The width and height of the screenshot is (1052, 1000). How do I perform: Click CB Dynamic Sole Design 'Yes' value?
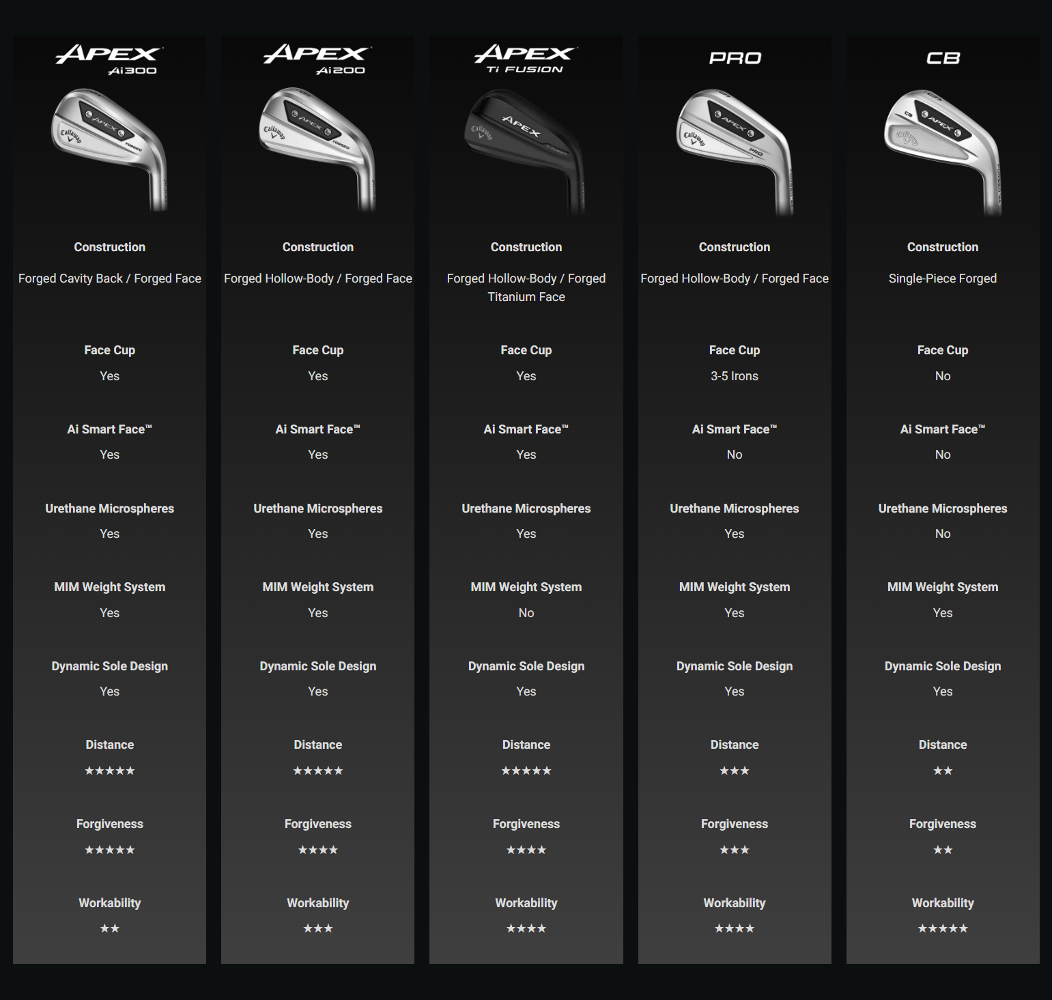pos(943,691)
